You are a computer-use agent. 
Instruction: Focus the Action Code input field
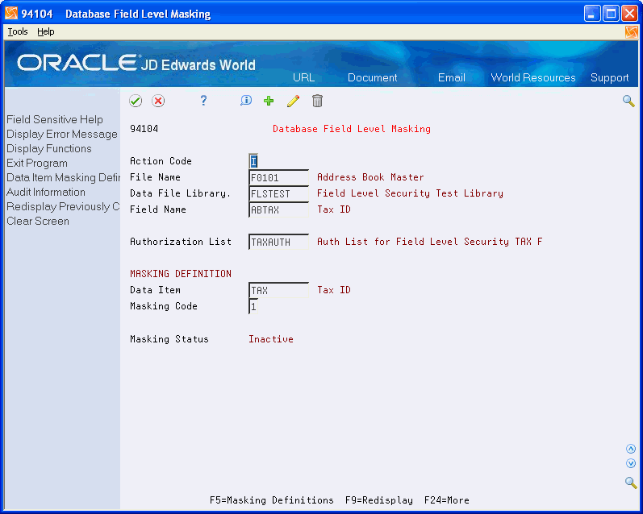[x=253, y=161]
